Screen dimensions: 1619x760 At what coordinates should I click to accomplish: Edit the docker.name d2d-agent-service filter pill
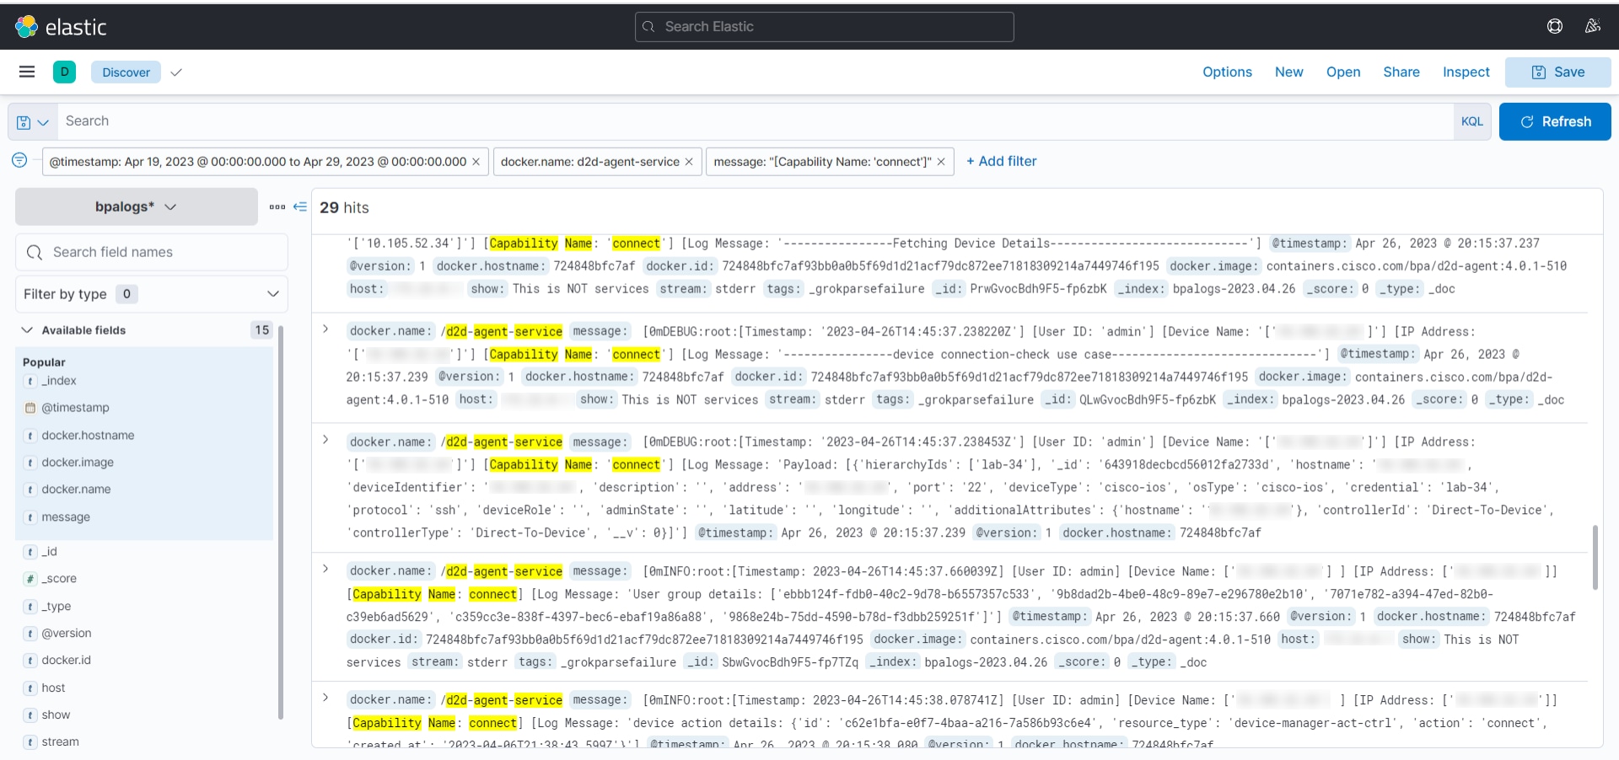tap(590, 162)
